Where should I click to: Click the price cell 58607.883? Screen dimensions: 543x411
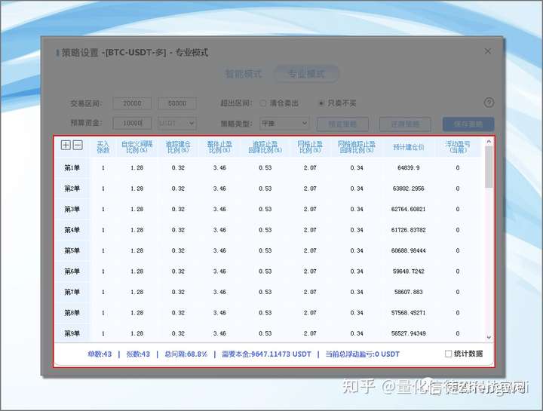pos(409,292)
